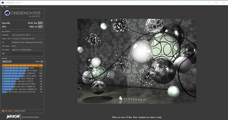This screenshot has height=120, width=228.
Task: Run the OpenGL benchmark test
Action: [40, 23]
